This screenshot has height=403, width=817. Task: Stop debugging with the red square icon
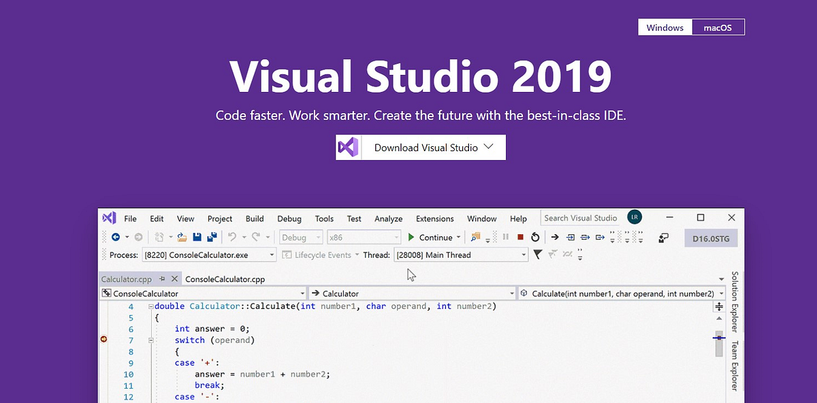coord(520,237)
